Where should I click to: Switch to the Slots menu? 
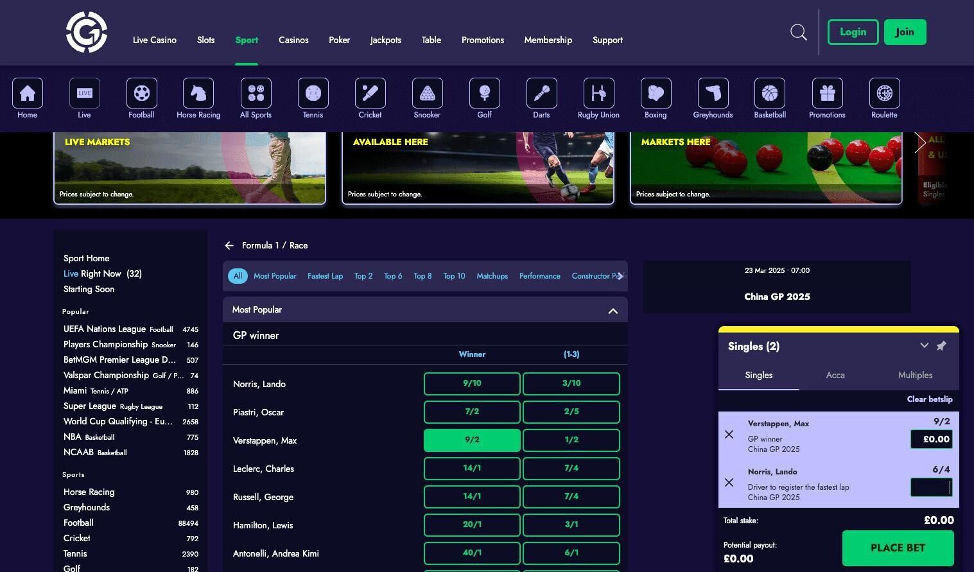point(206,40)
